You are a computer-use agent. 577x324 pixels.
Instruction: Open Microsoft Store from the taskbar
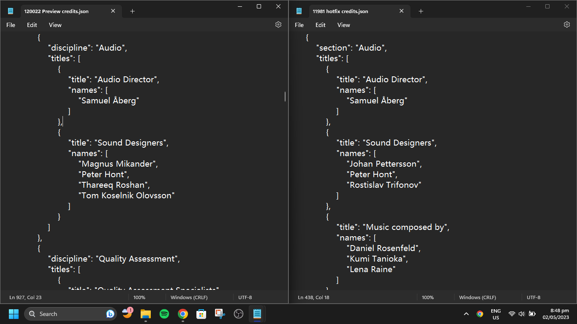(201, 314)
